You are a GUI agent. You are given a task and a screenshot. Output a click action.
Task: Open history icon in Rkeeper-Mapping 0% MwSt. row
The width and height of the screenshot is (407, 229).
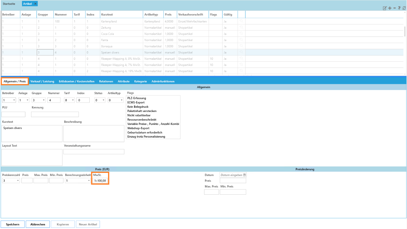point(241,59)
